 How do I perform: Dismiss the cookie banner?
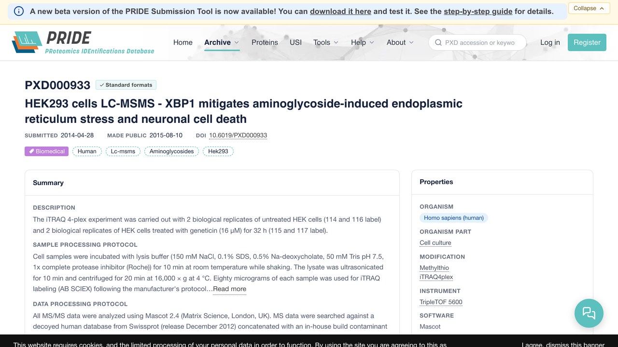[x=563, y=345]
